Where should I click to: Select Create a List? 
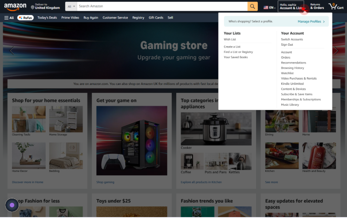tap(232, 47)
